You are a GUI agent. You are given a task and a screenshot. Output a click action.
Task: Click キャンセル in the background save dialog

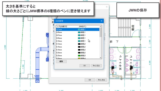(101, 80)
